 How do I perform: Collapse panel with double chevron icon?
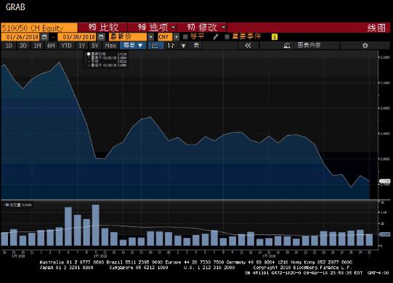point(248,45)
